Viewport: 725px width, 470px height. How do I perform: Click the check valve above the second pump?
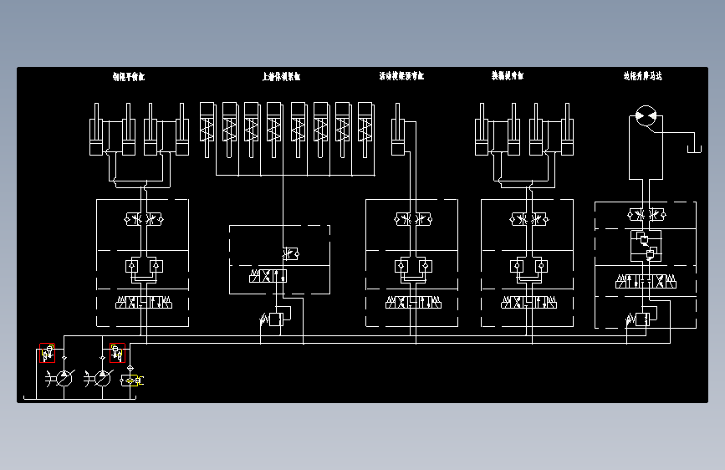[103, 359]
